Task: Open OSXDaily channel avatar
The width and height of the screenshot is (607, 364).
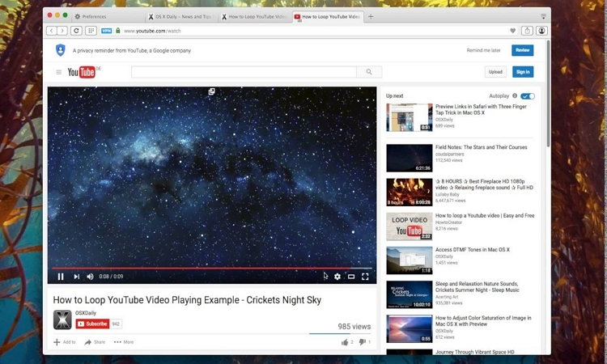Action: point(62,320)
